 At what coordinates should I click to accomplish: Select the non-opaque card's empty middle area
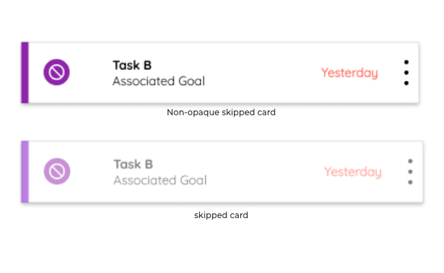(262, 73)
